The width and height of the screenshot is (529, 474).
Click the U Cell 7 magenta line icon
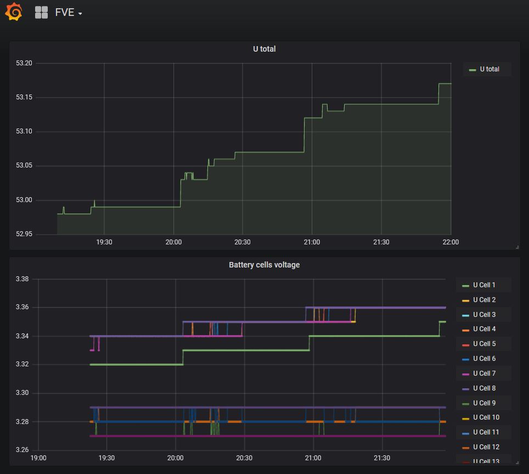pyautogui.click(x=466, y=374)
